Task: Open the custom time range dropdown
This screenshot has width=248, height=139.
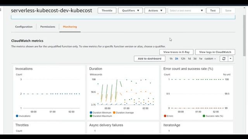Action: click(x=210, y=59)
